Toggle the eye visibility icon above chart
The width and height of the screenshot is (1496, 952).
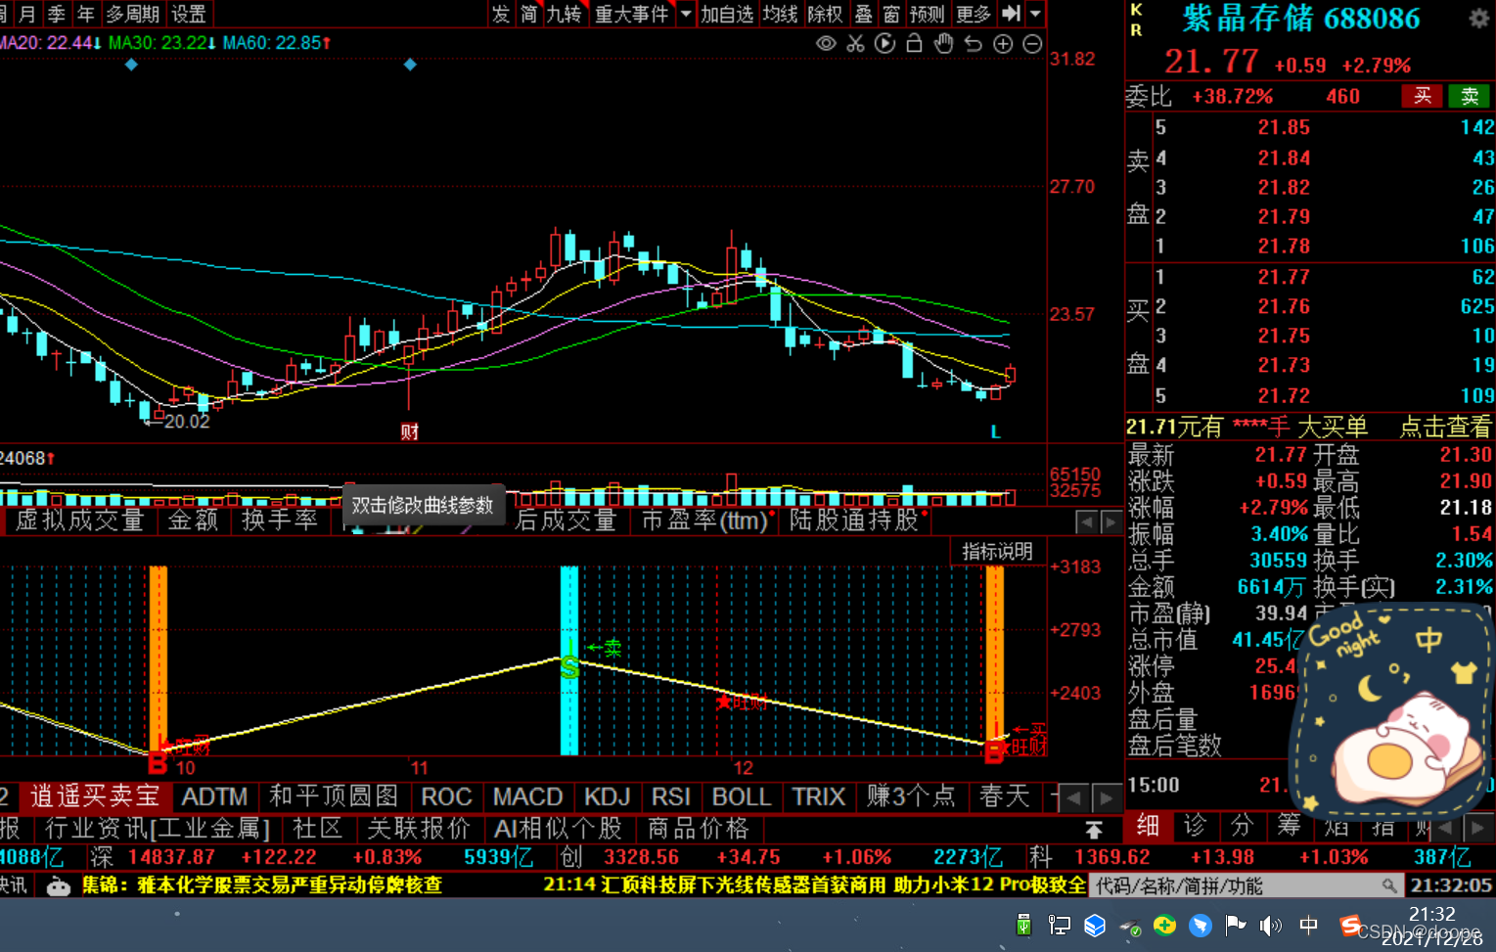(826, 44)
